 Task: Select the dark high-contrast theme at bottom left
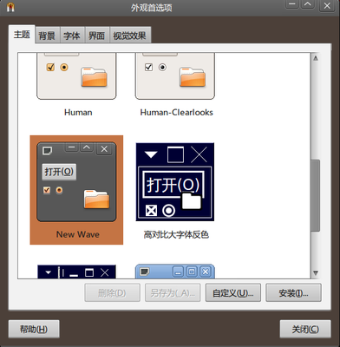coord(76,272)
